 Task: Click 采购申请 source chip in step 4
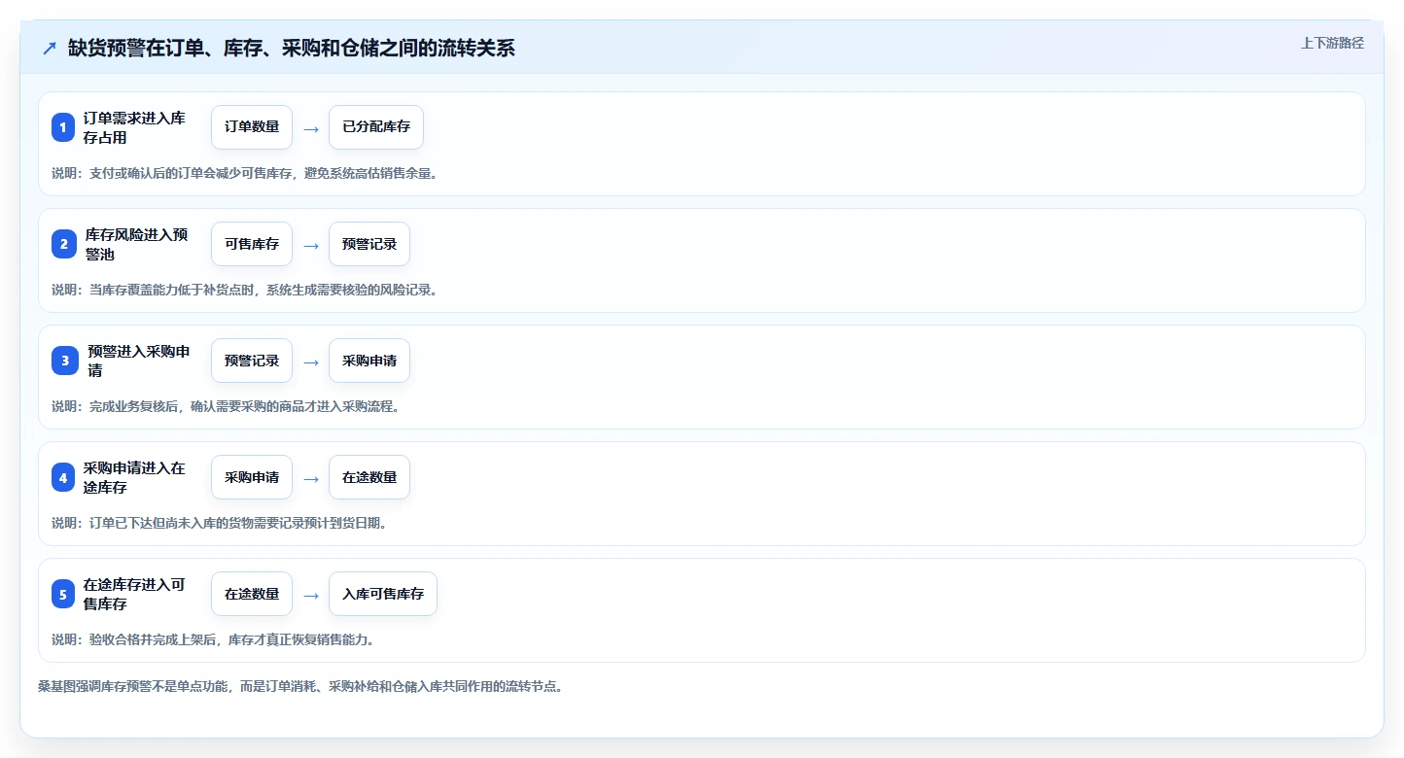point(252,477)
